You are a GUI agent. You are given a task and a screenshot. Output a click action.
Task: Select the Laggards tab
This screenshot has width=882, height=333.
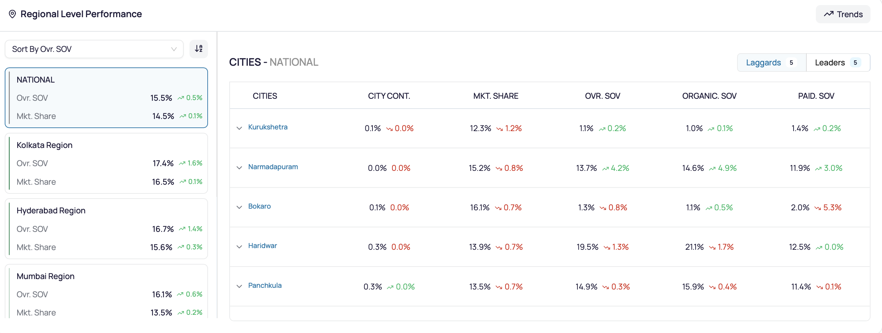tap(772, 63)
